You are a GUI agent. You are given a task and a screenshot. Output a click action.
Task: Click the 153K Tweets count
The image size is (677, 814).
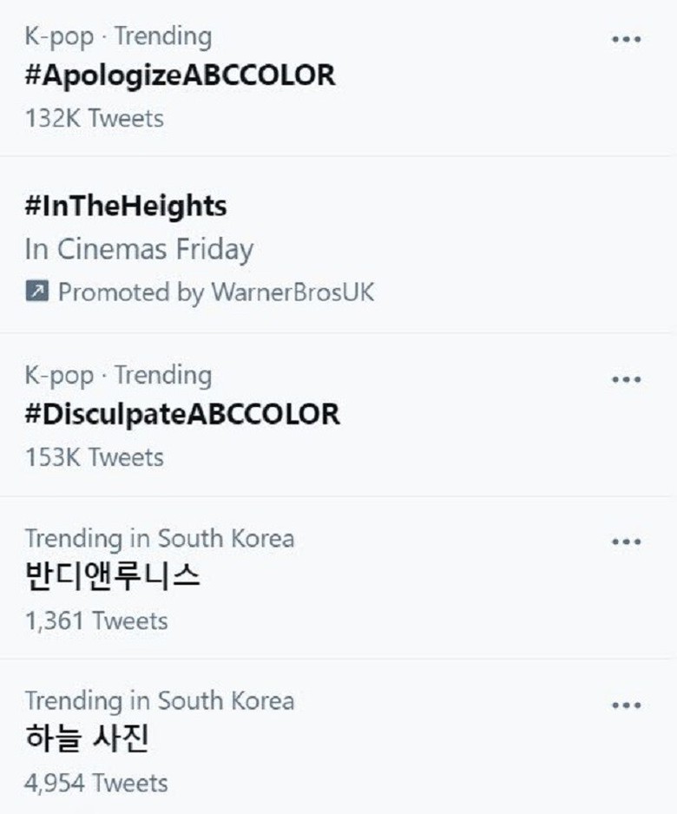(x=95, y=456)
